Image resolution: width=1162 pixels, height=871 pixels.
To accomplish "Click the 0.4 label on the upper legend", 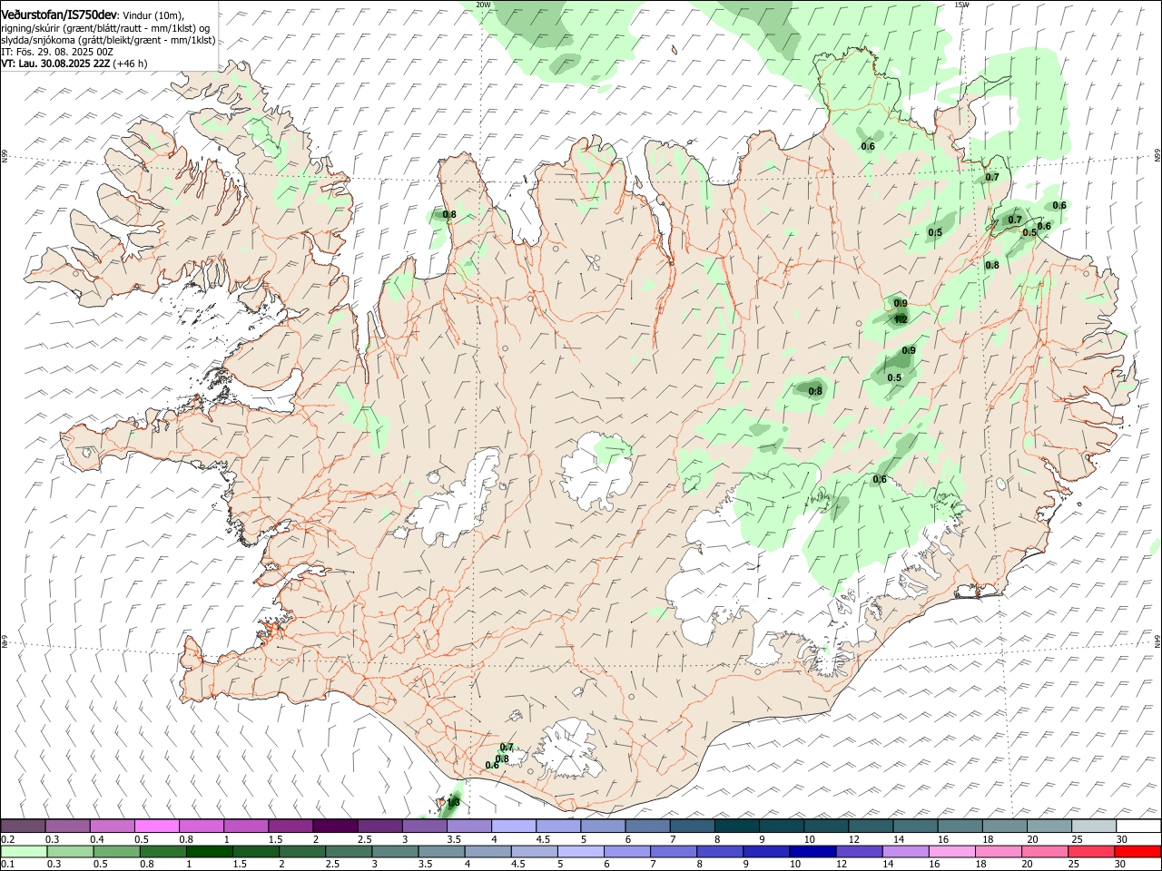I will (x=97, y=839).
